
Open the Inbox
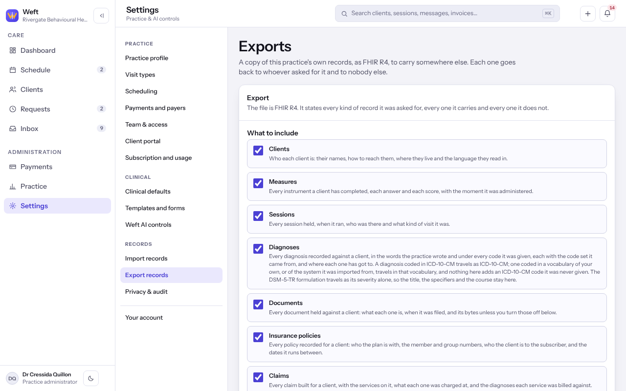click(57, 129)
